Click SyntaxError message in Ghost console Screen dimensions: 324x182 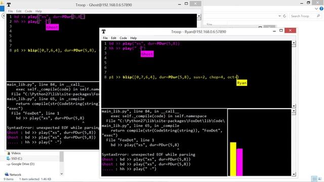click(x=53, y=127)
